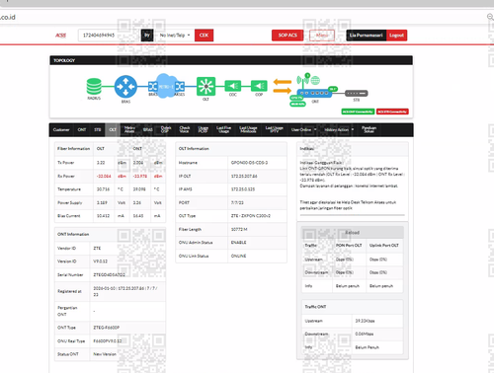Click the TOPOLOGY panel header
This screenshot has width=494, height=373.
[231, 60]
